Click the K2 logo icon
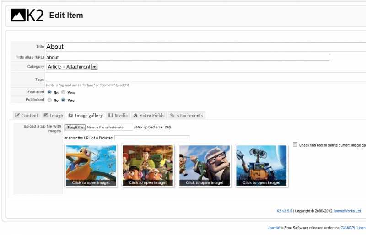Image resolution: width=366 pixels, height=235 pixels. coord(27,15)
